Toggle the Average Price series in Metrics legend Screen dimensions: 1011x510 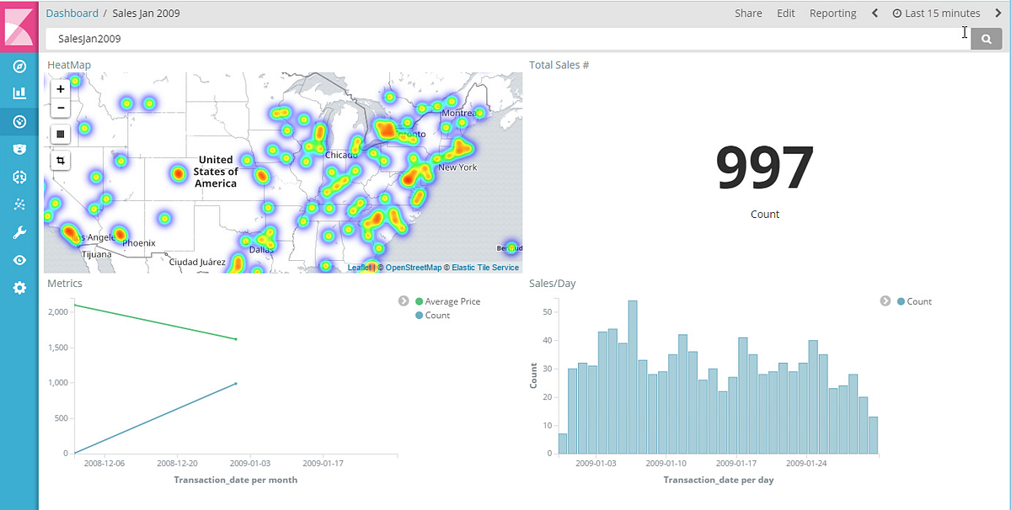point(449,300)
